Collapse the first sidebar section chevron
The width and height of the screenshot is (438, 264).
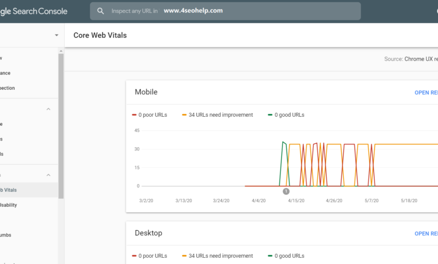tap(48, 109)
